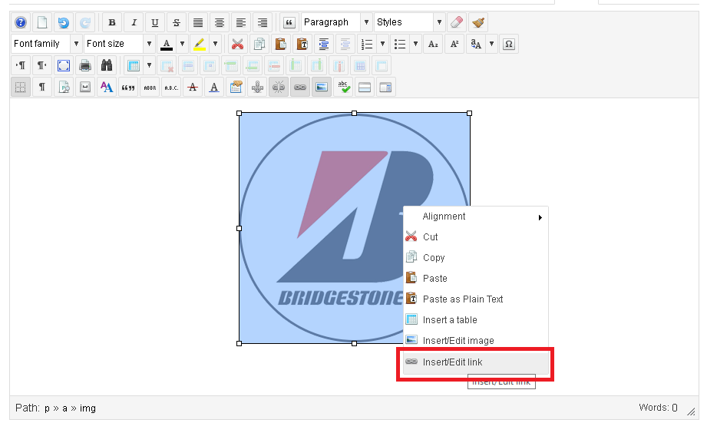The image size is (707, 423).
Task: Click the Increase Indent icon
Action: (323, 44)
